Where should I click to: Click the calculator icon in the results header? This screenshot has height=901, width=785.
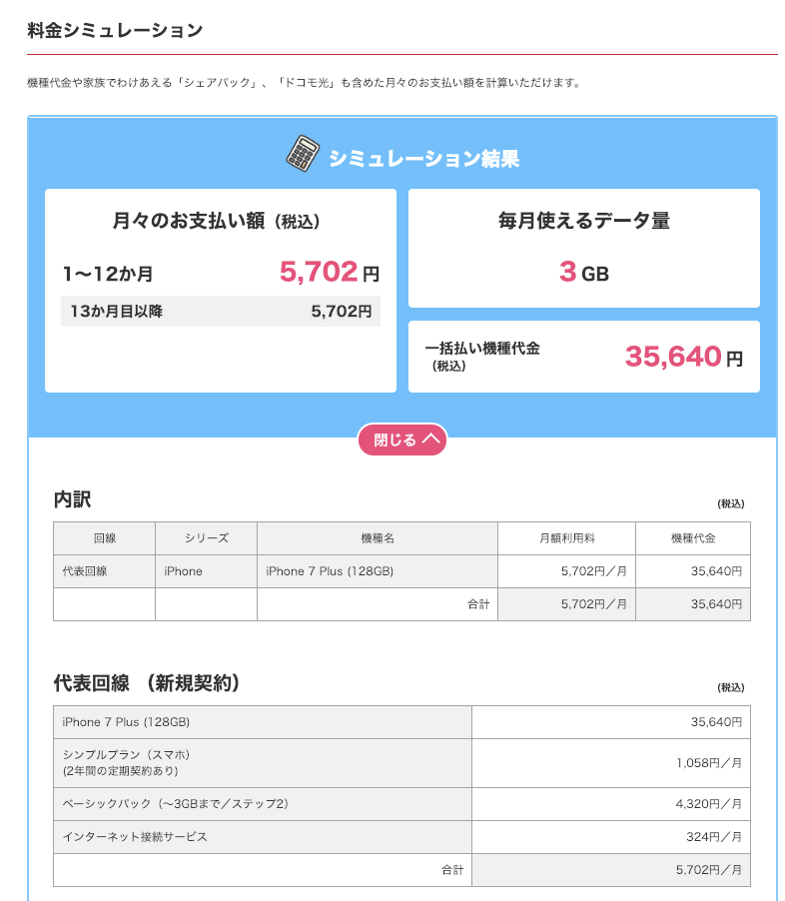pyautogui.click(x=298, y=156)
